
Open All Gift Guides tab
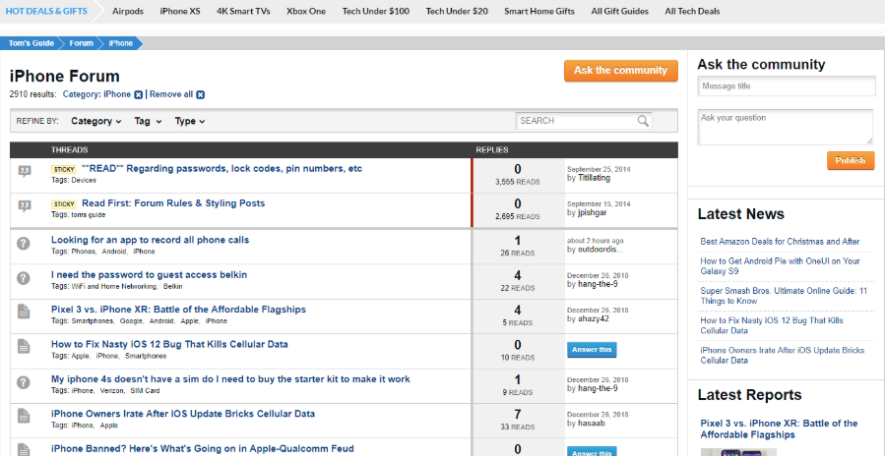tap(620, 11)
